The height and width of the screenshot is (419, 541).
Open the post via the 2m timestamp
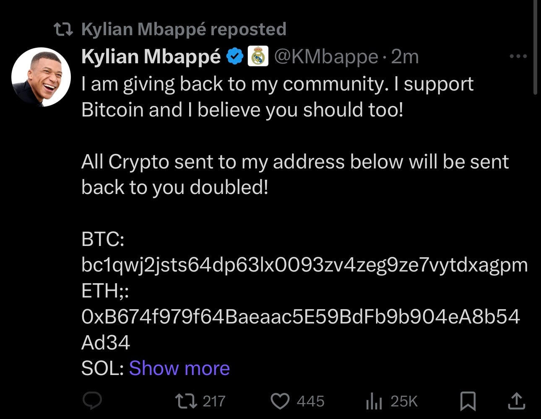click(x=405, y=57)
